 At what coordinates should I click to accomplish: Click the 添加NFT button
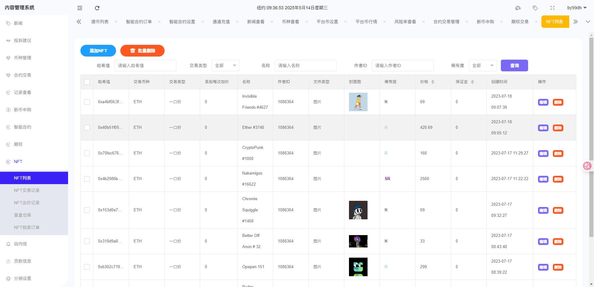click(98, 50)
